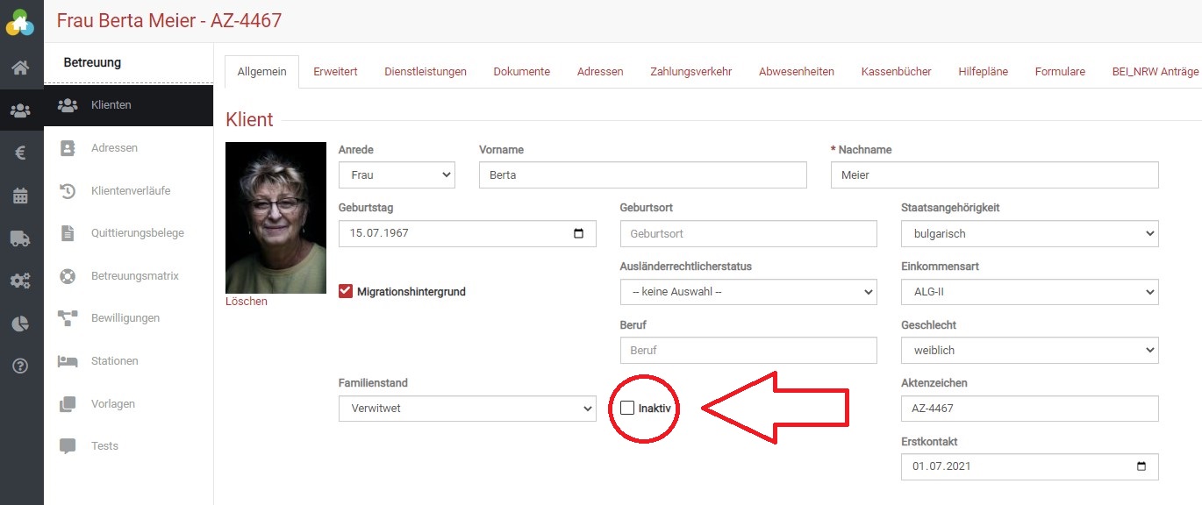This screenshot has width=1202, height=505.
Task: Open the calendar icon in dark sidebar
Action: [20, 196]
